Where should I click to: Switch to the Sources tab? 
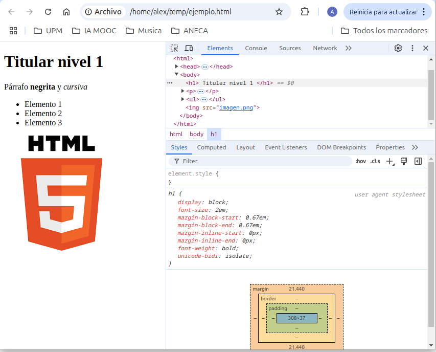tap(290, 48)
